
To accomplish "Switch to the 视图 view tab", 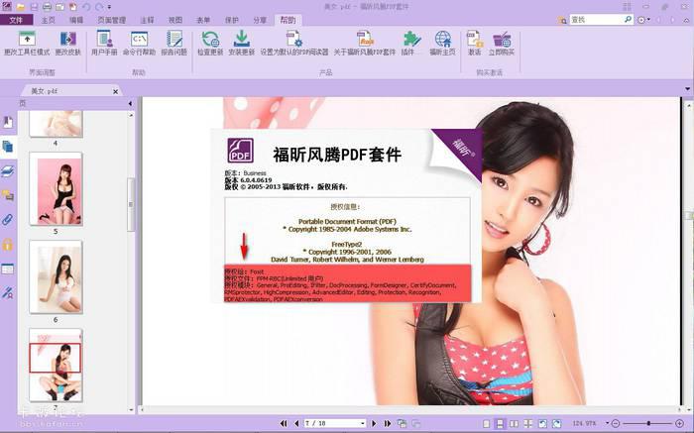I will pyautogui.click(x=175, y=20).
